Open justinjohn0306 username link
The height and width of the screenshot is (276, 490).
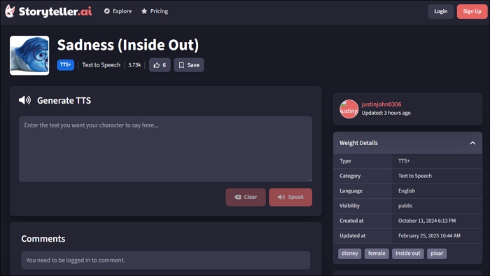(x=381, y=104)
